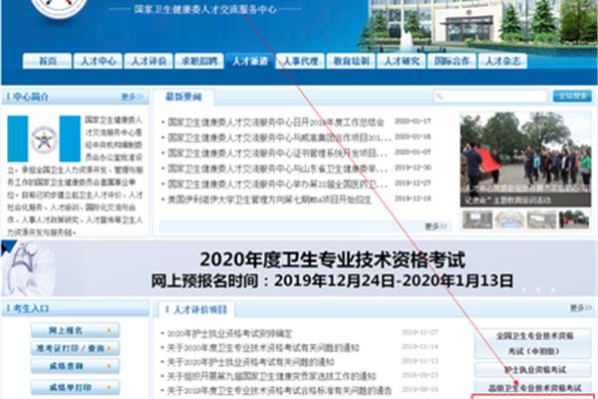Open the 2019年度资格考试合格标准 announcement
598x399 pixels.
point(279,391)
